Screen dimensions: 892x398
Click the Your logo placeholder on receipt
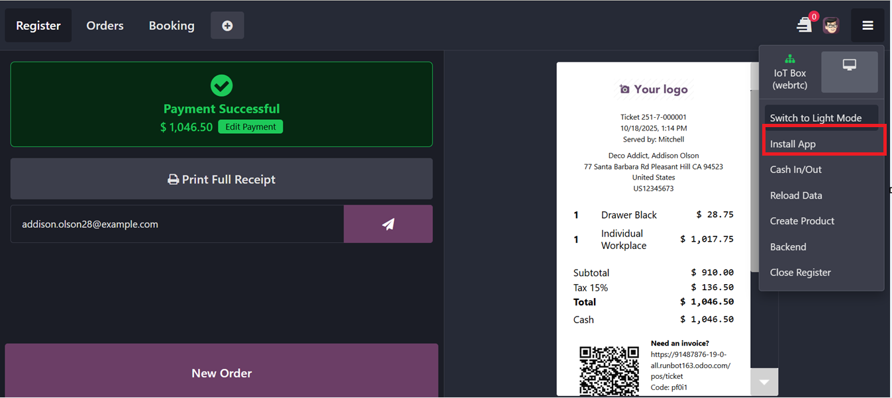[654, 89]
